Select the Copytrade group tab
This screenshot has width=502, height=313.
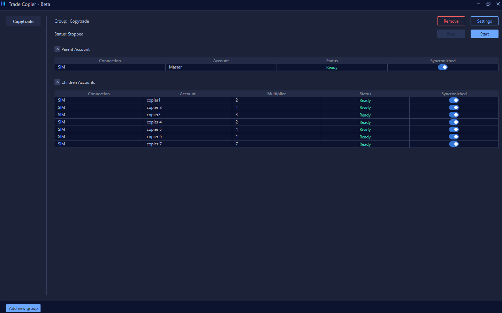tap(23, 22)
